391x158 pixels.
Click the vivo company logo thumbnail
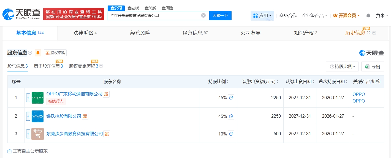[37, 116]
